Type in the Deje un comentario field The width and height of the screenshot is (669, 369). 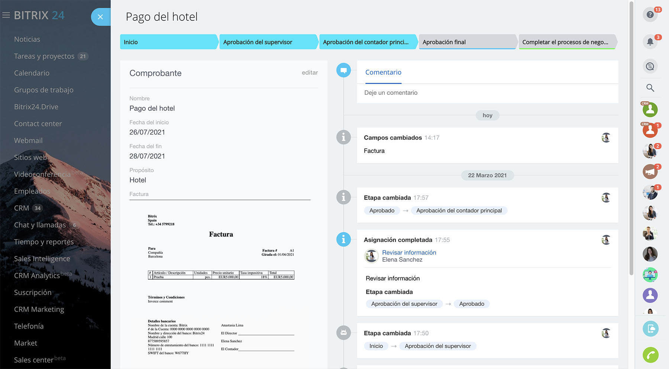[x=487, y=93]
